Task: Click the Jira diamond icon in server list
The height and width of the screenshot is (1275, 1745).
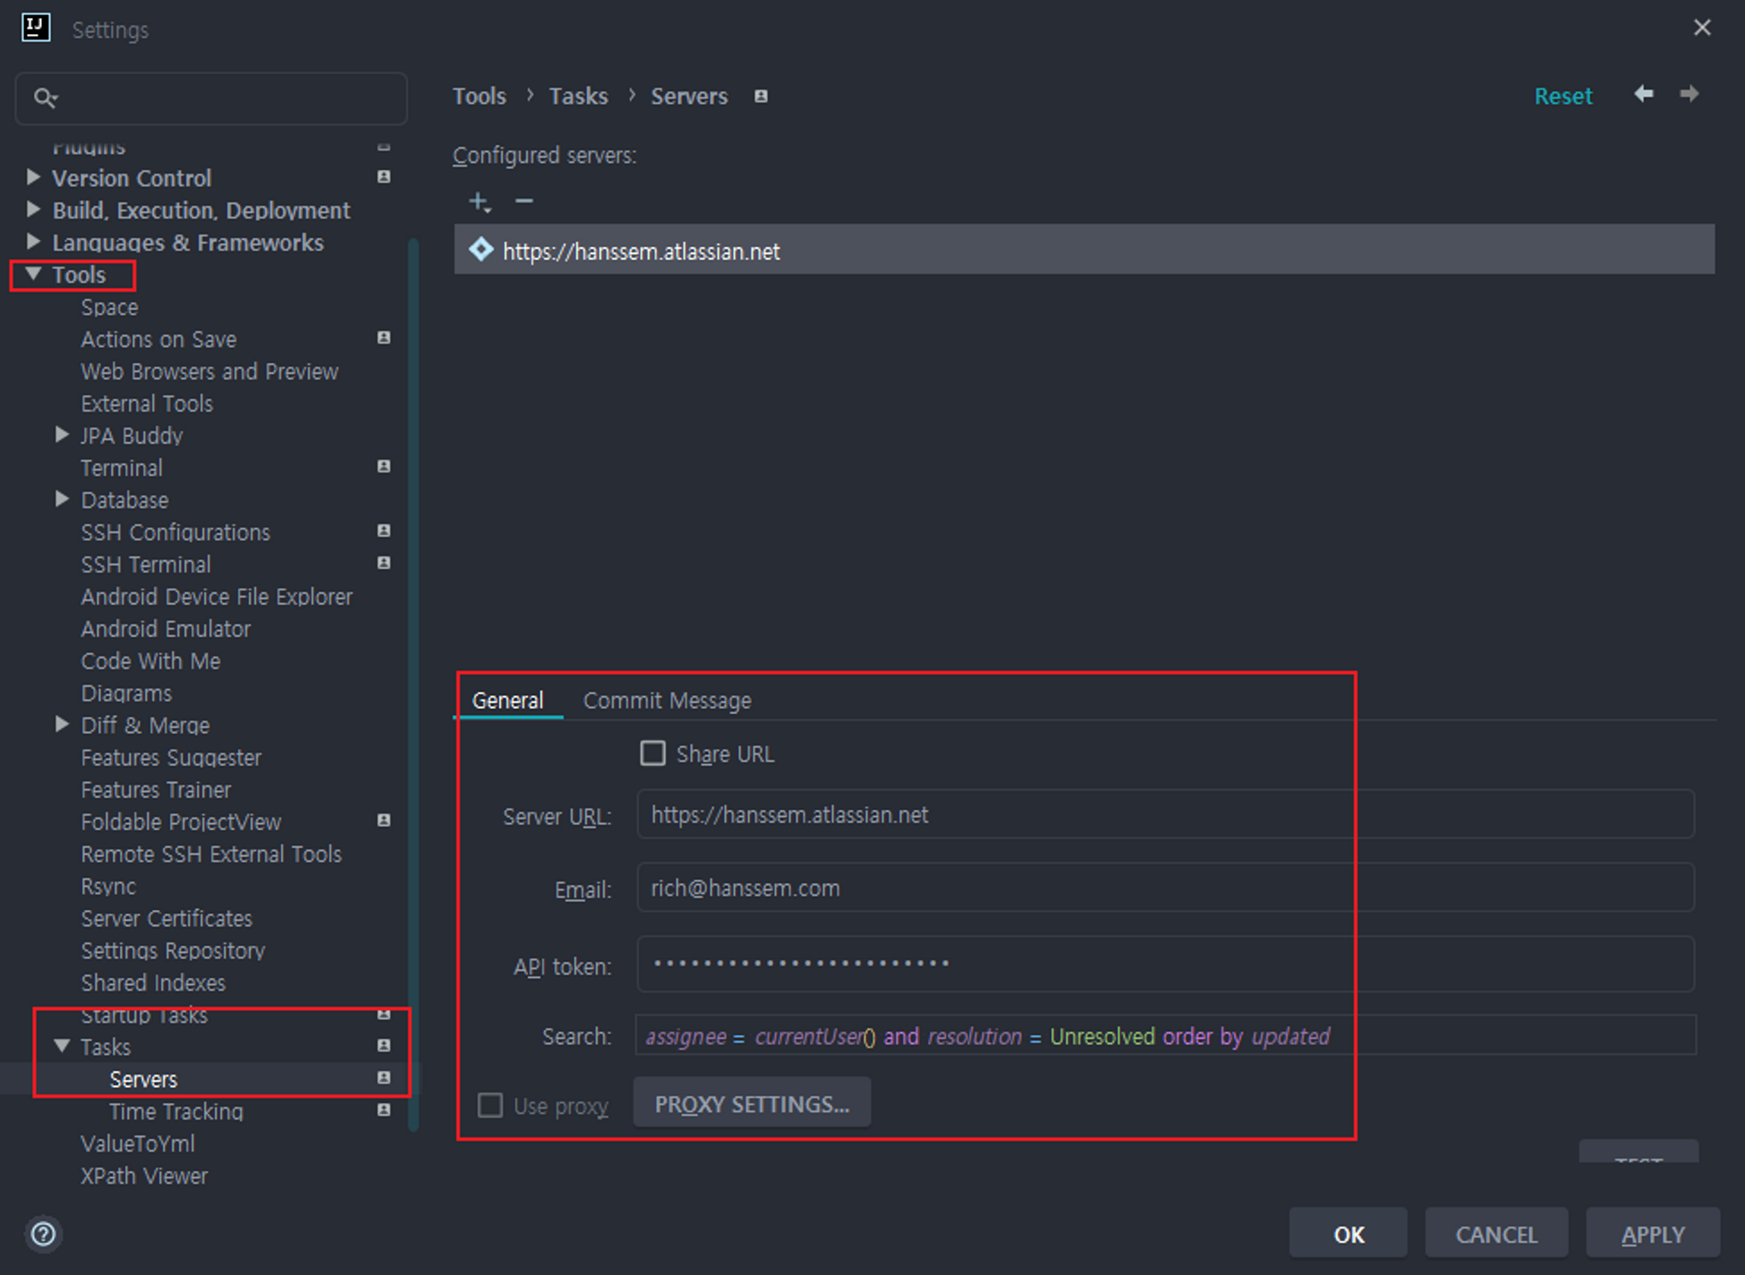Action: [481, 250]
